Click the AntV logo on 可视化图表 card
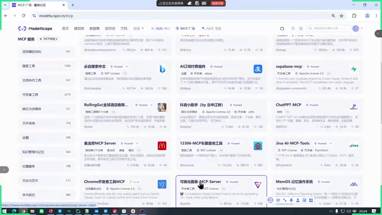This screenshot has height=215, width=382. point(258,185)
